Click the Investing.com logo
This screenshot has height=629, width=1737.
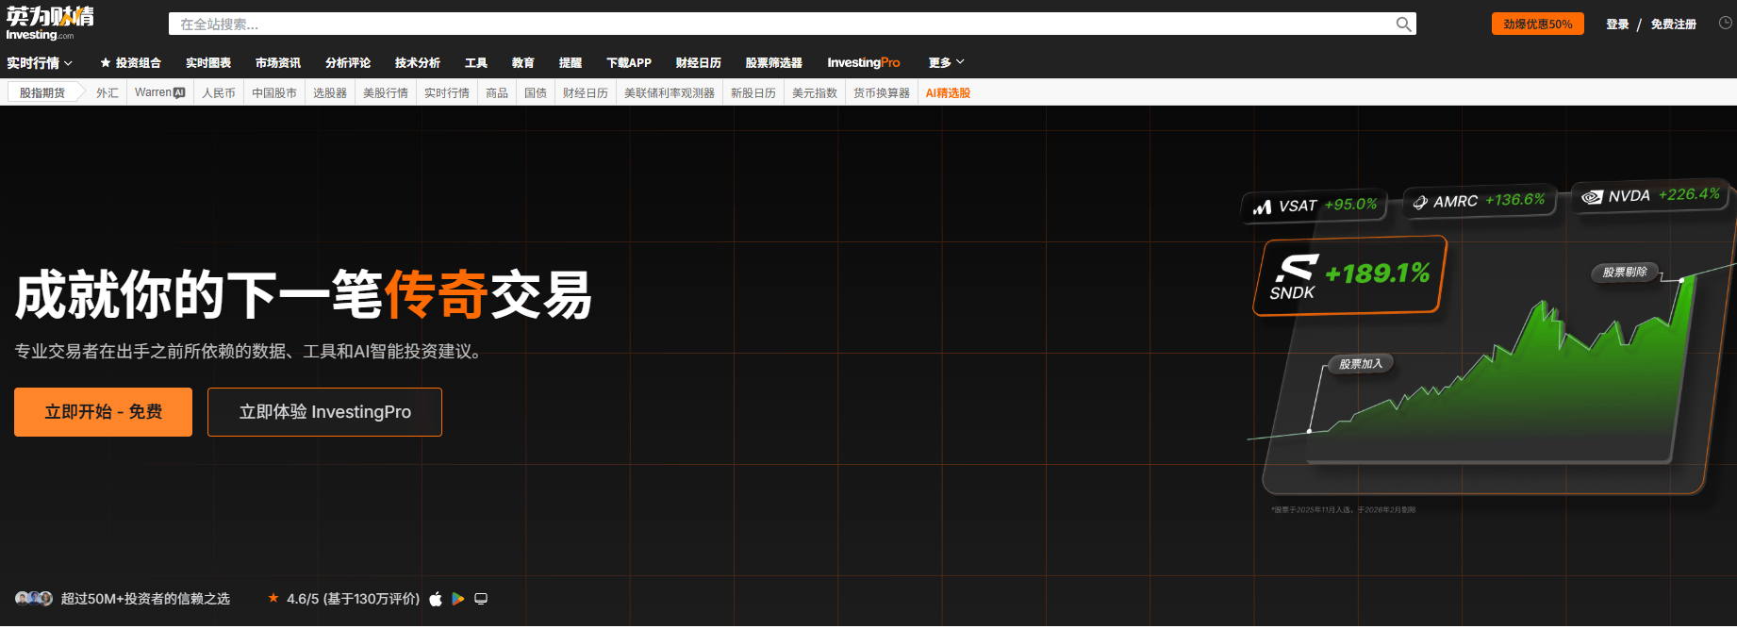(50, 24)
